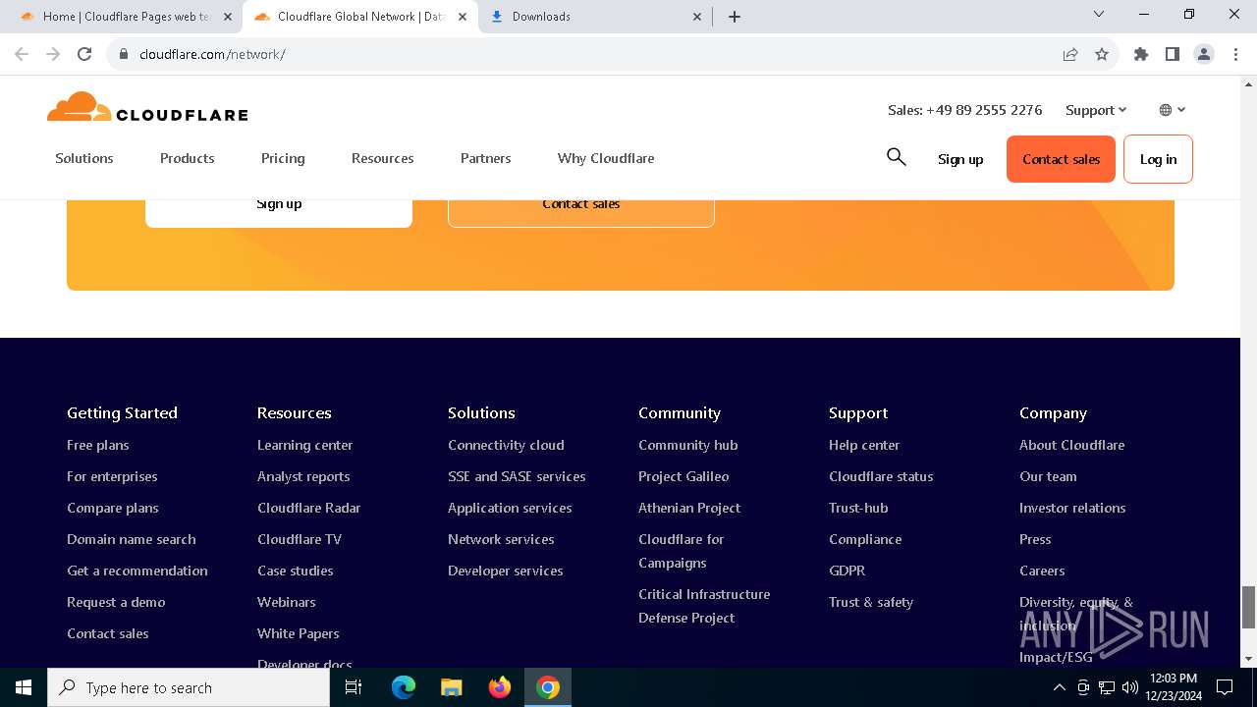
Task: Go back with the browser back arrow
Action: tap(22, 54)
